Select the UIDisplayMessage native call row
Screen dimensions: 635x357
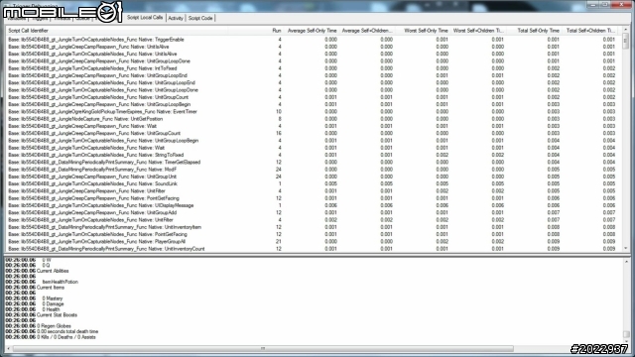tap(312, 205)
